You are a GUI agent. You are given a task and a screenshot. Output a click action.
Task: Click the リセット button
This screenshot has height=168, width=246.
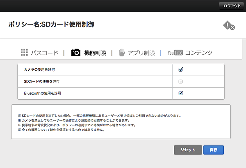[188, 150]
